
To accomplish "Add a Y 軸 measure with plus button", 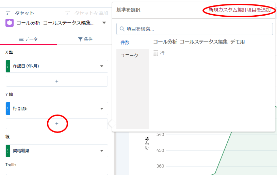I will tap(57, 124).
